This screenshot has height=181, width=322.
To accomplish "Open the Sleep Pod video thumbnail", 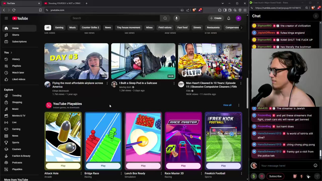I will [x=143, y=61].
